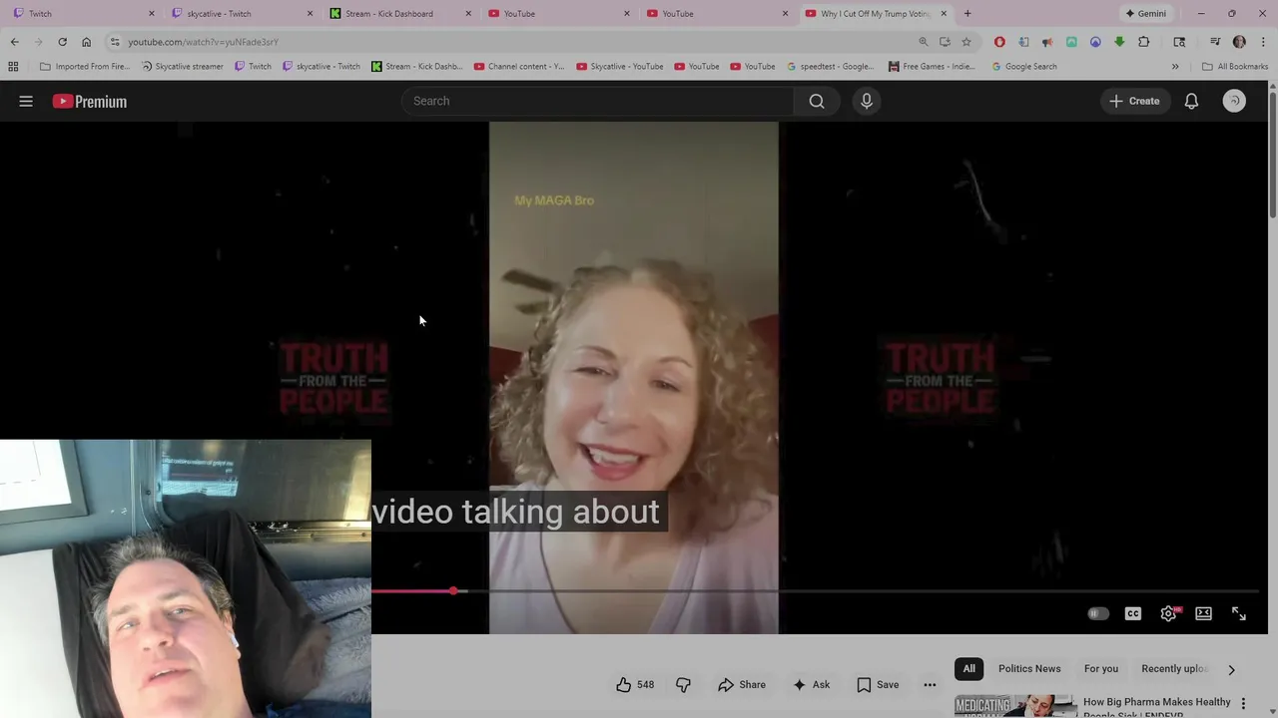This screenshot has width=1278, height=718.
Task: Click the Create button
Action: point(1134,101)
